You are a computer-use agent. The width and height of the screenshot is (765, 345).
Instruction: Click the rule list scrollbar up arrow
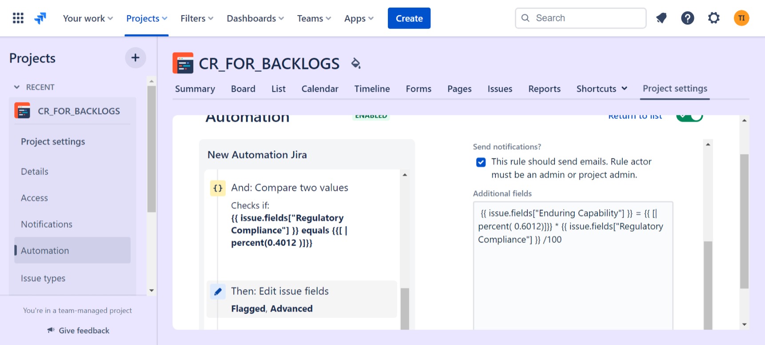(405, 175)
